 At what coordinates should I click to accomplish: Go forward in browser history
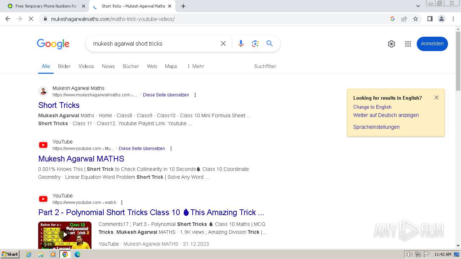pos(19,19)
